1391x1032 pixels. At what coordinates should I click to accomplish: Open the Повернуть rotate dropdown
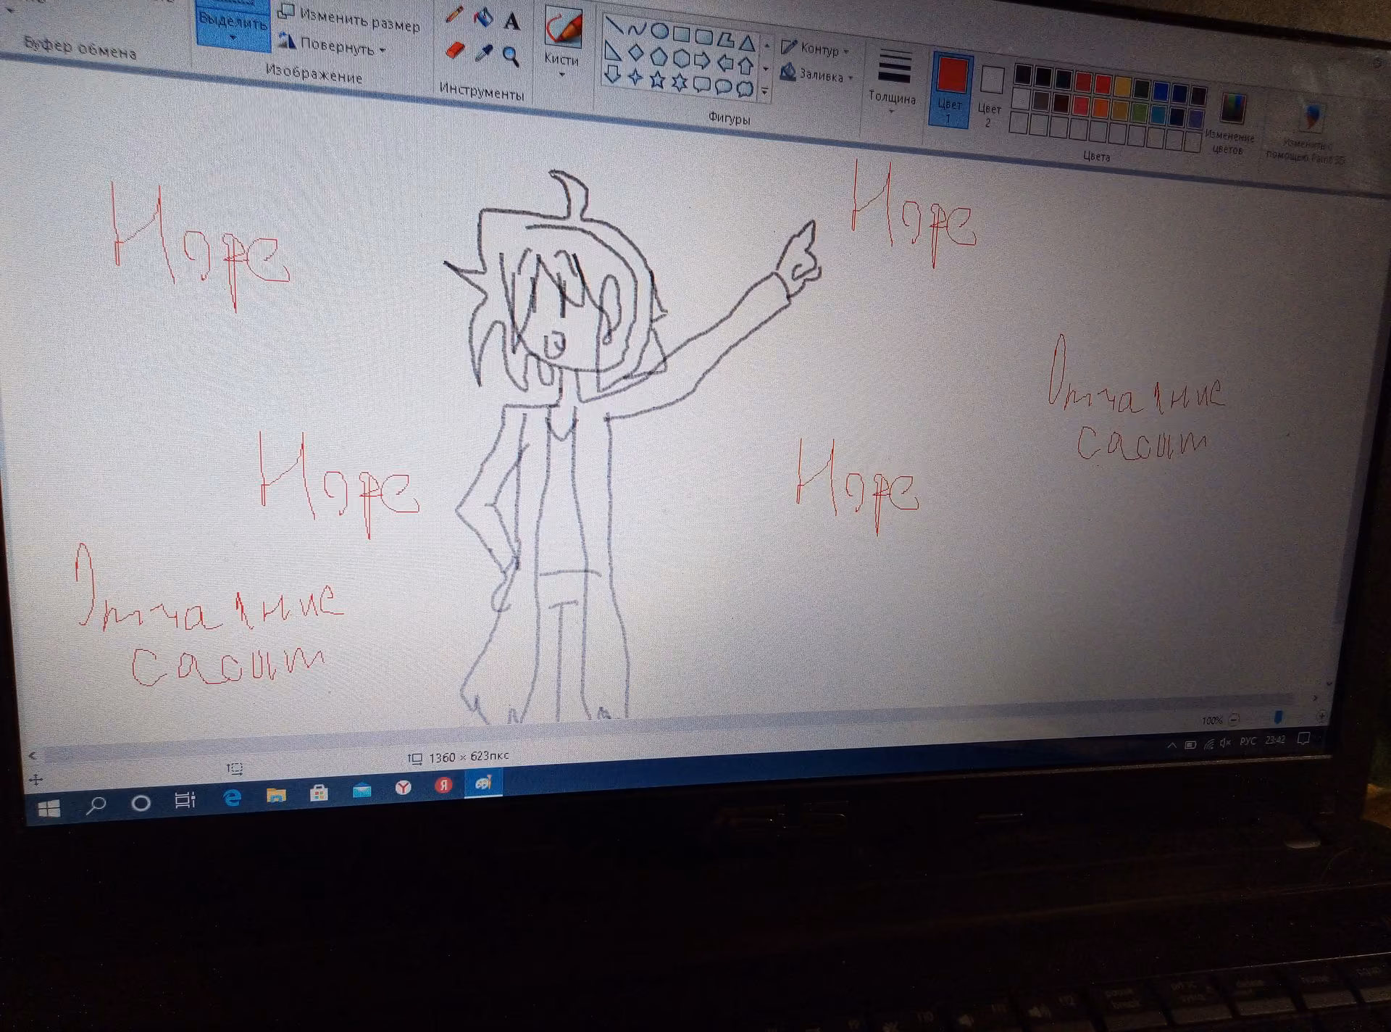click(x=333, y=46)
